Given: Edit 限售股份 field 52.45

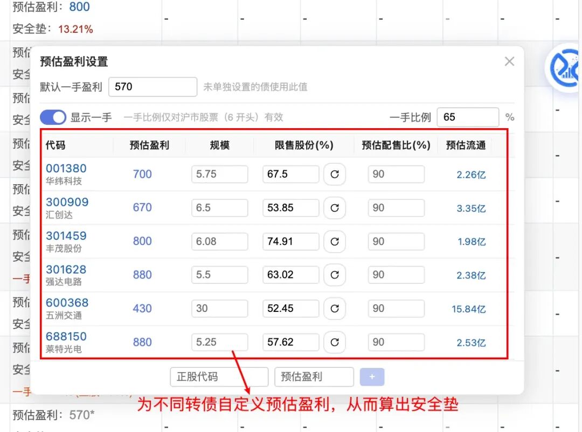Looking at the screenshot, I should (290, 309).
